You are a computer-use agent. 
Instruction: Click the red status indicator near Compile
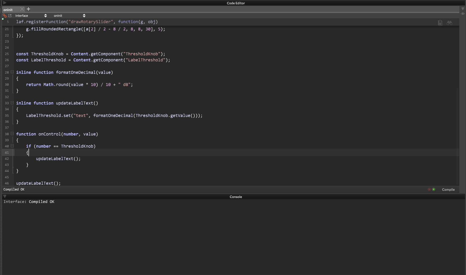coord(429,189)
